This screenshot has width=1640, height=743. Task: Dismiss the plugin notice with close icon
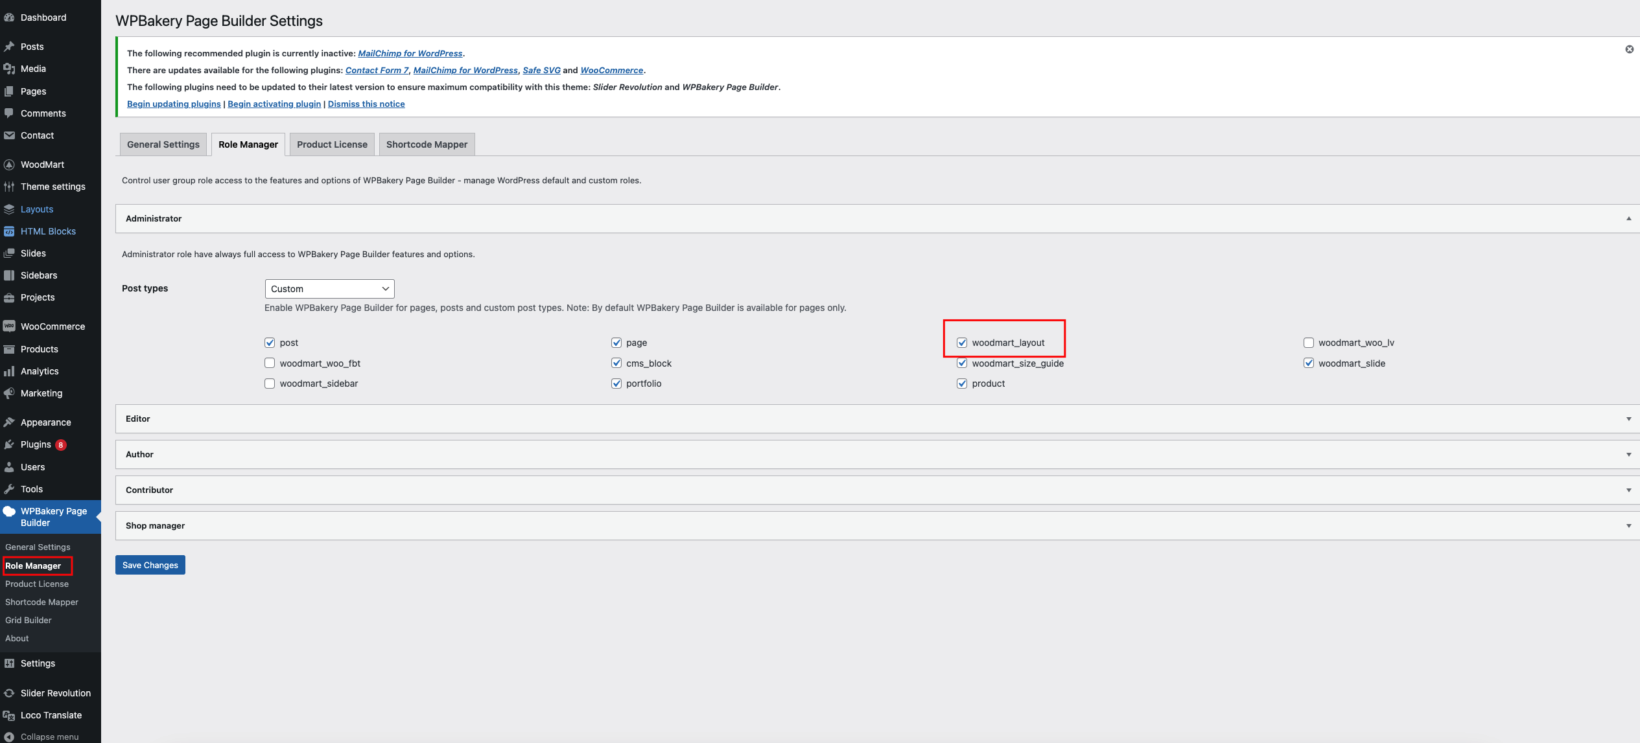point(1629,49)
